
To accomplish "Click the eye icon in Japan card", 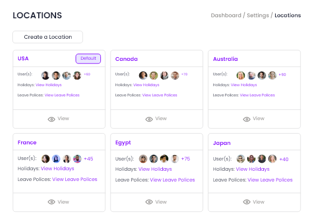I will 247,202.
